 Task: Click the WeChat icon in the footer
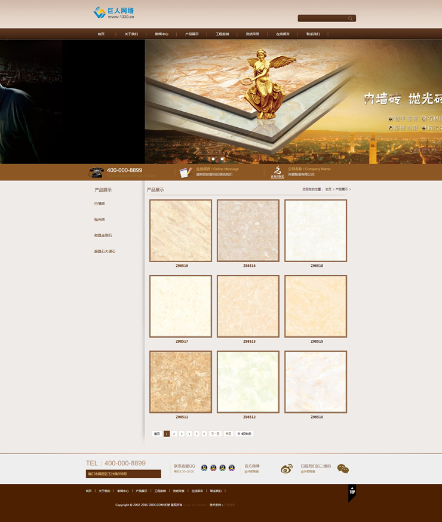click(x=343, y=468)
